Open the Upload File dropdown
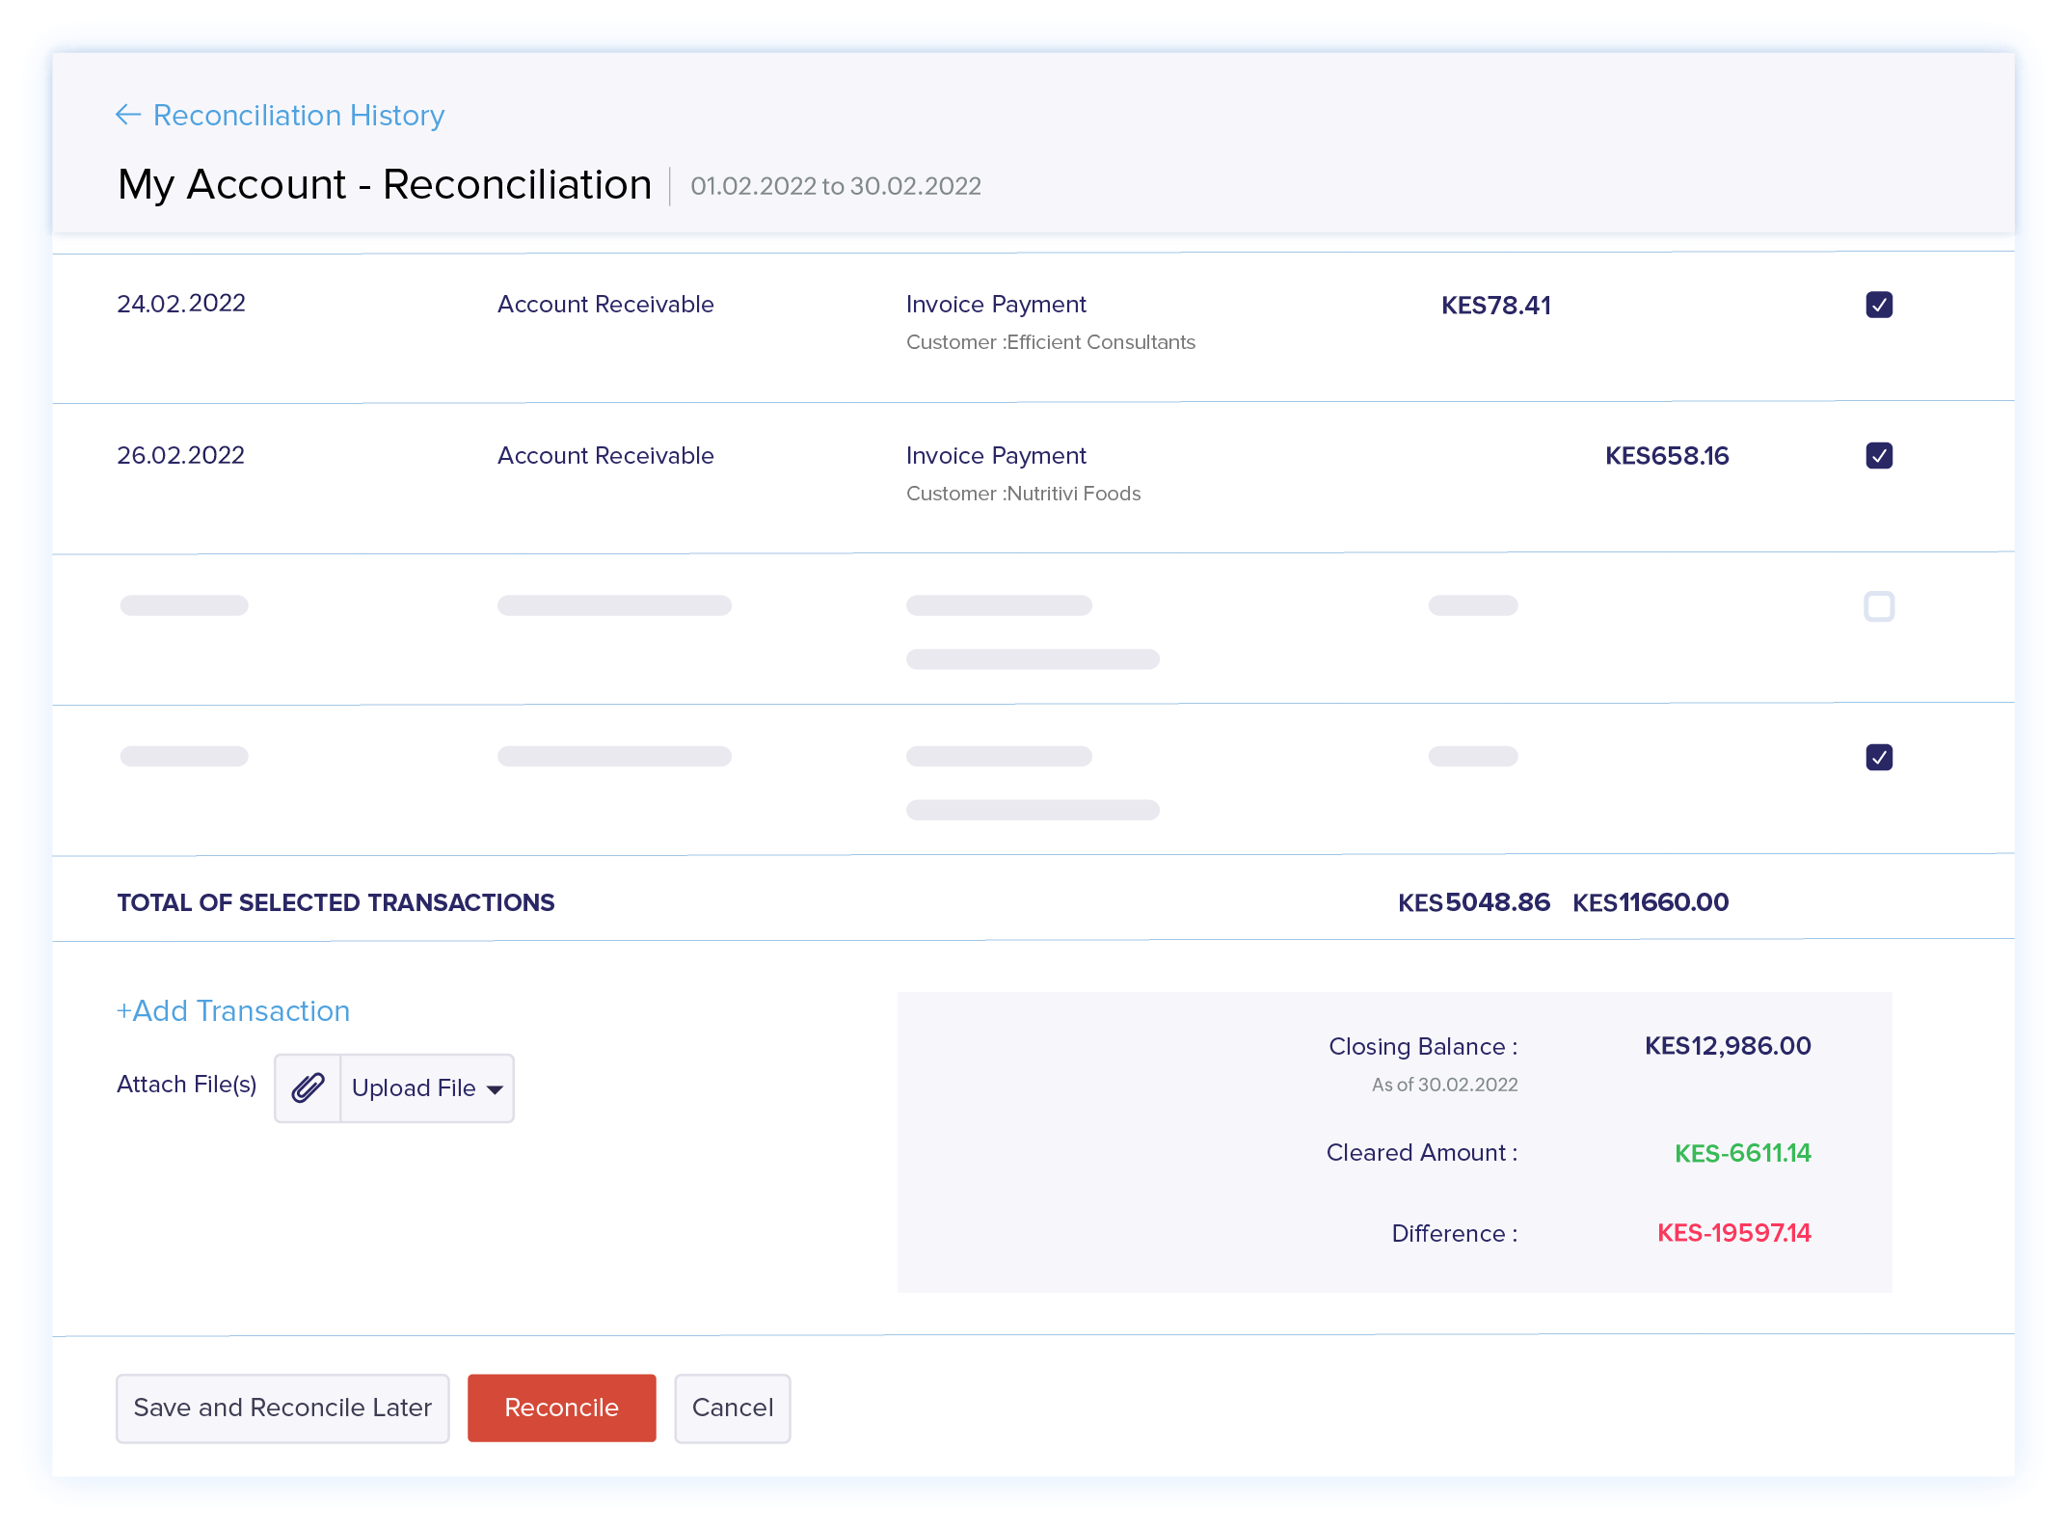This screenshot has height=1529, width=2067. pyautogui.click(x=415, y=1088)
